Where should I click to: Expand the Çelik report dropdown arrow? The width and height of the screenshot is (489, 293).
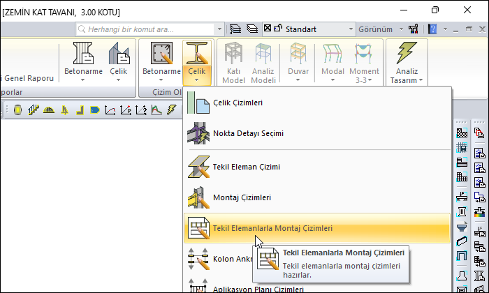[118, 80]
